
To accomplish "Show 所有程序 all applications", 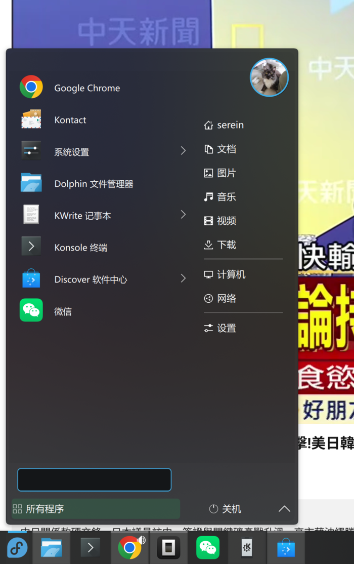I will coord(96,509).
